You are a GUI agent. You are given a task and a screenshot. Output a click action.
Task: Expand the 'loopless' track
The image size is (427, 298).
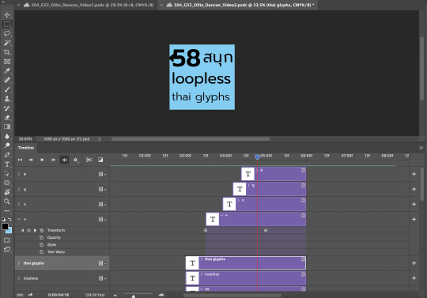click(19, 278)
